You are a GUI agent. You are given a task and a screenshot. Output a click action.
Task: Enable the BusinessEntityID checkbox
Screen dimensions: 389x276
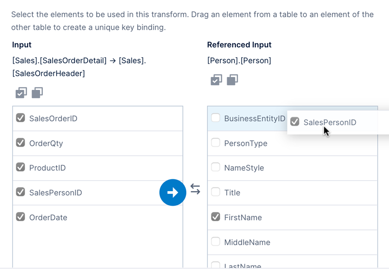coord(215,118)
